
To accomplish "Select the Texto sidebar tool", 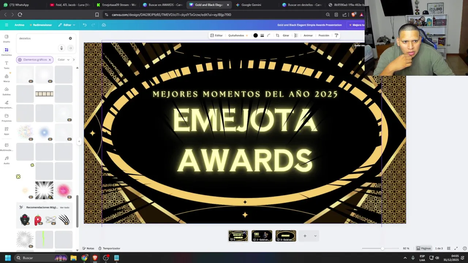I will coord(7,65).
